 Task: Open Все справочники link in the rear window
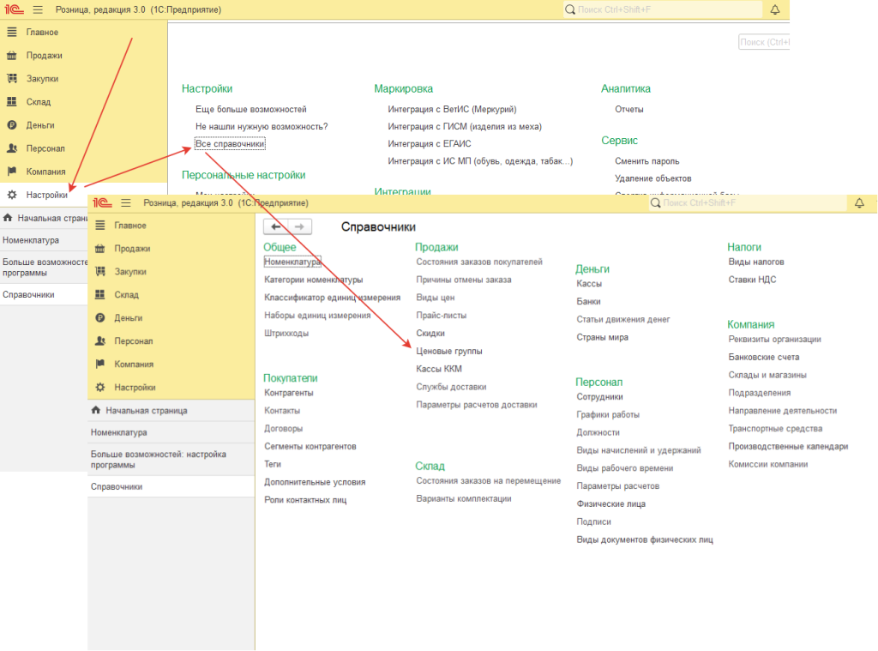coord(230,144)
